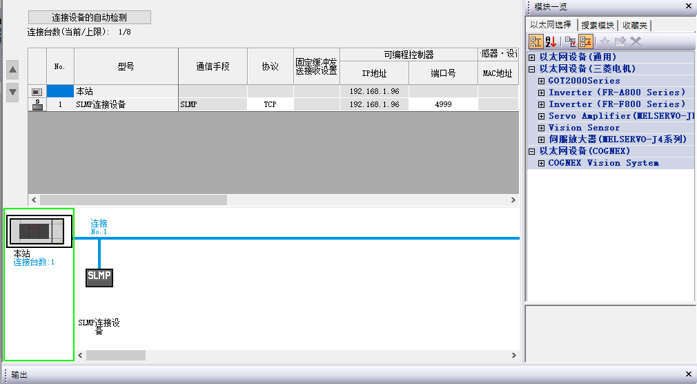This screenshot has height=384, width=697.
Task: Expand the COGNEX Vision System node
Action: (542, 163)
